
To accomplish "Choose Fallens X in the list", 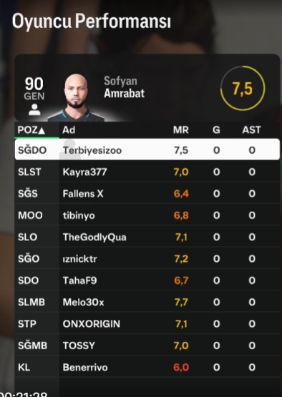I will [x=147, y=194].
